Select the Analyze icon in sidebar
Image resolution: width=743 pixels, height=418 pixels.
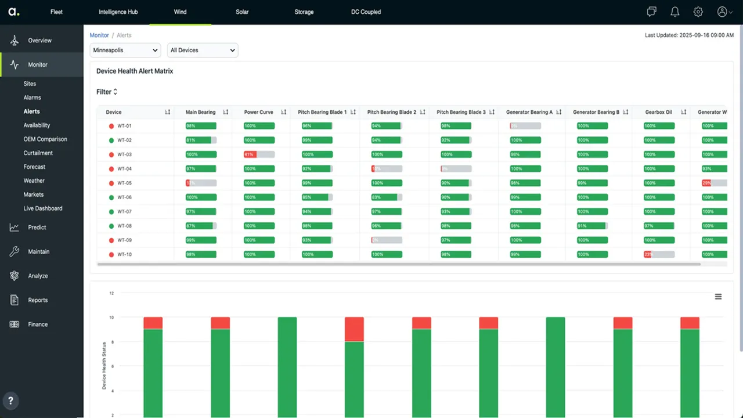pos(14,276)
